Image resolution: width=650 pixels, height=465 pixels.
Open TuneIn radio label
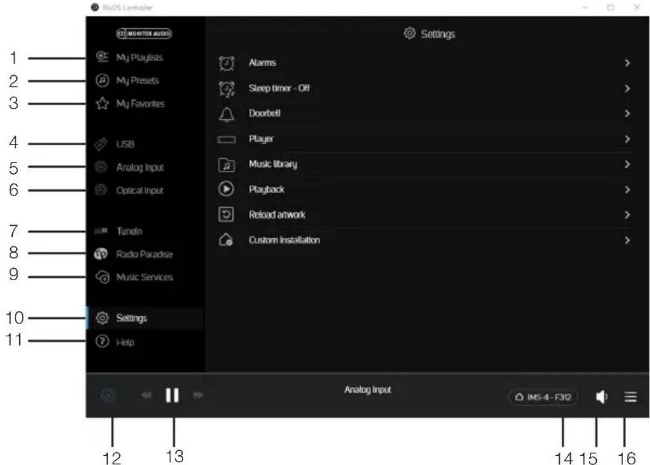(129, 231)
